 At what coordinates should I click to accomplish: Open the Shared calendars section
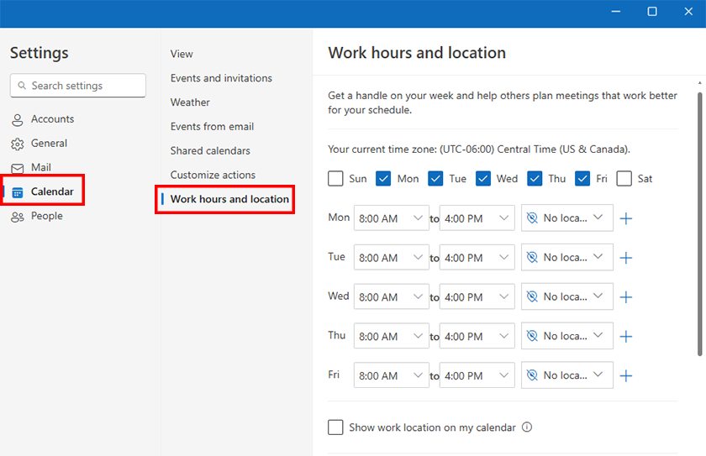(210, 151)
